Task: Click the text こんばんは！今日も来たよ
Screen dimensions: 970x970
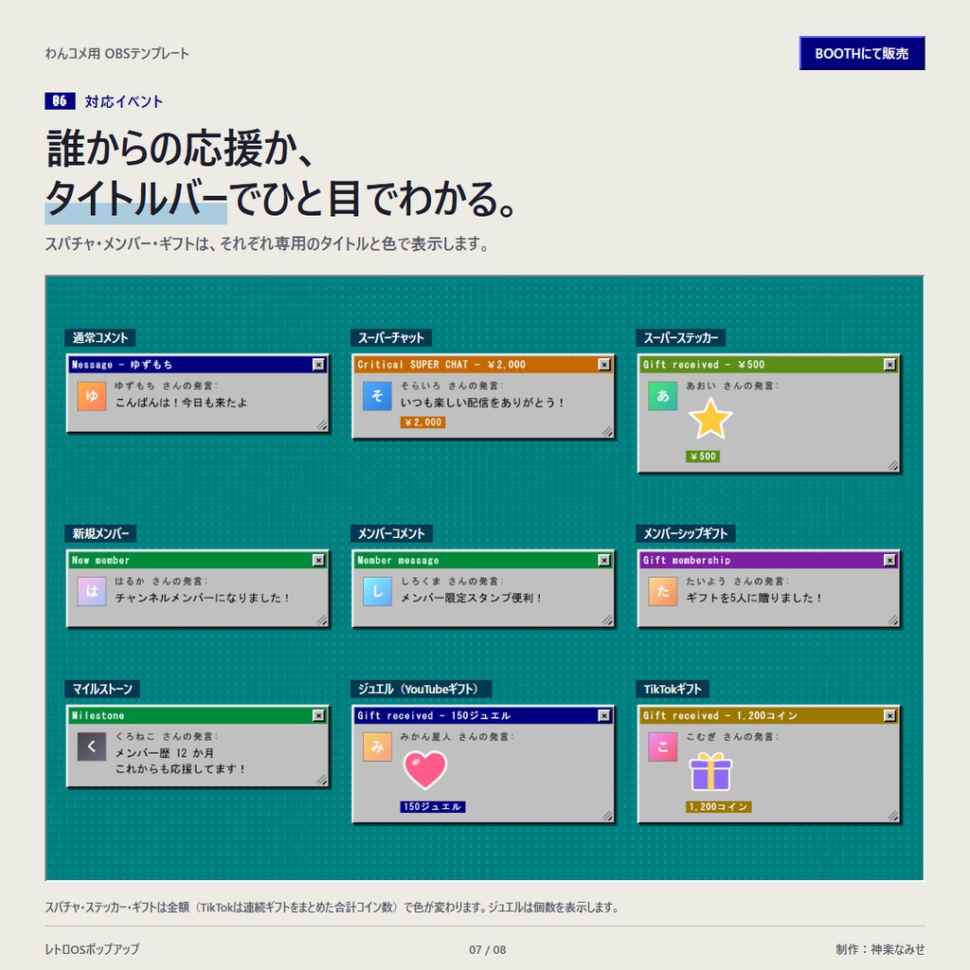Action: point(181,403)
